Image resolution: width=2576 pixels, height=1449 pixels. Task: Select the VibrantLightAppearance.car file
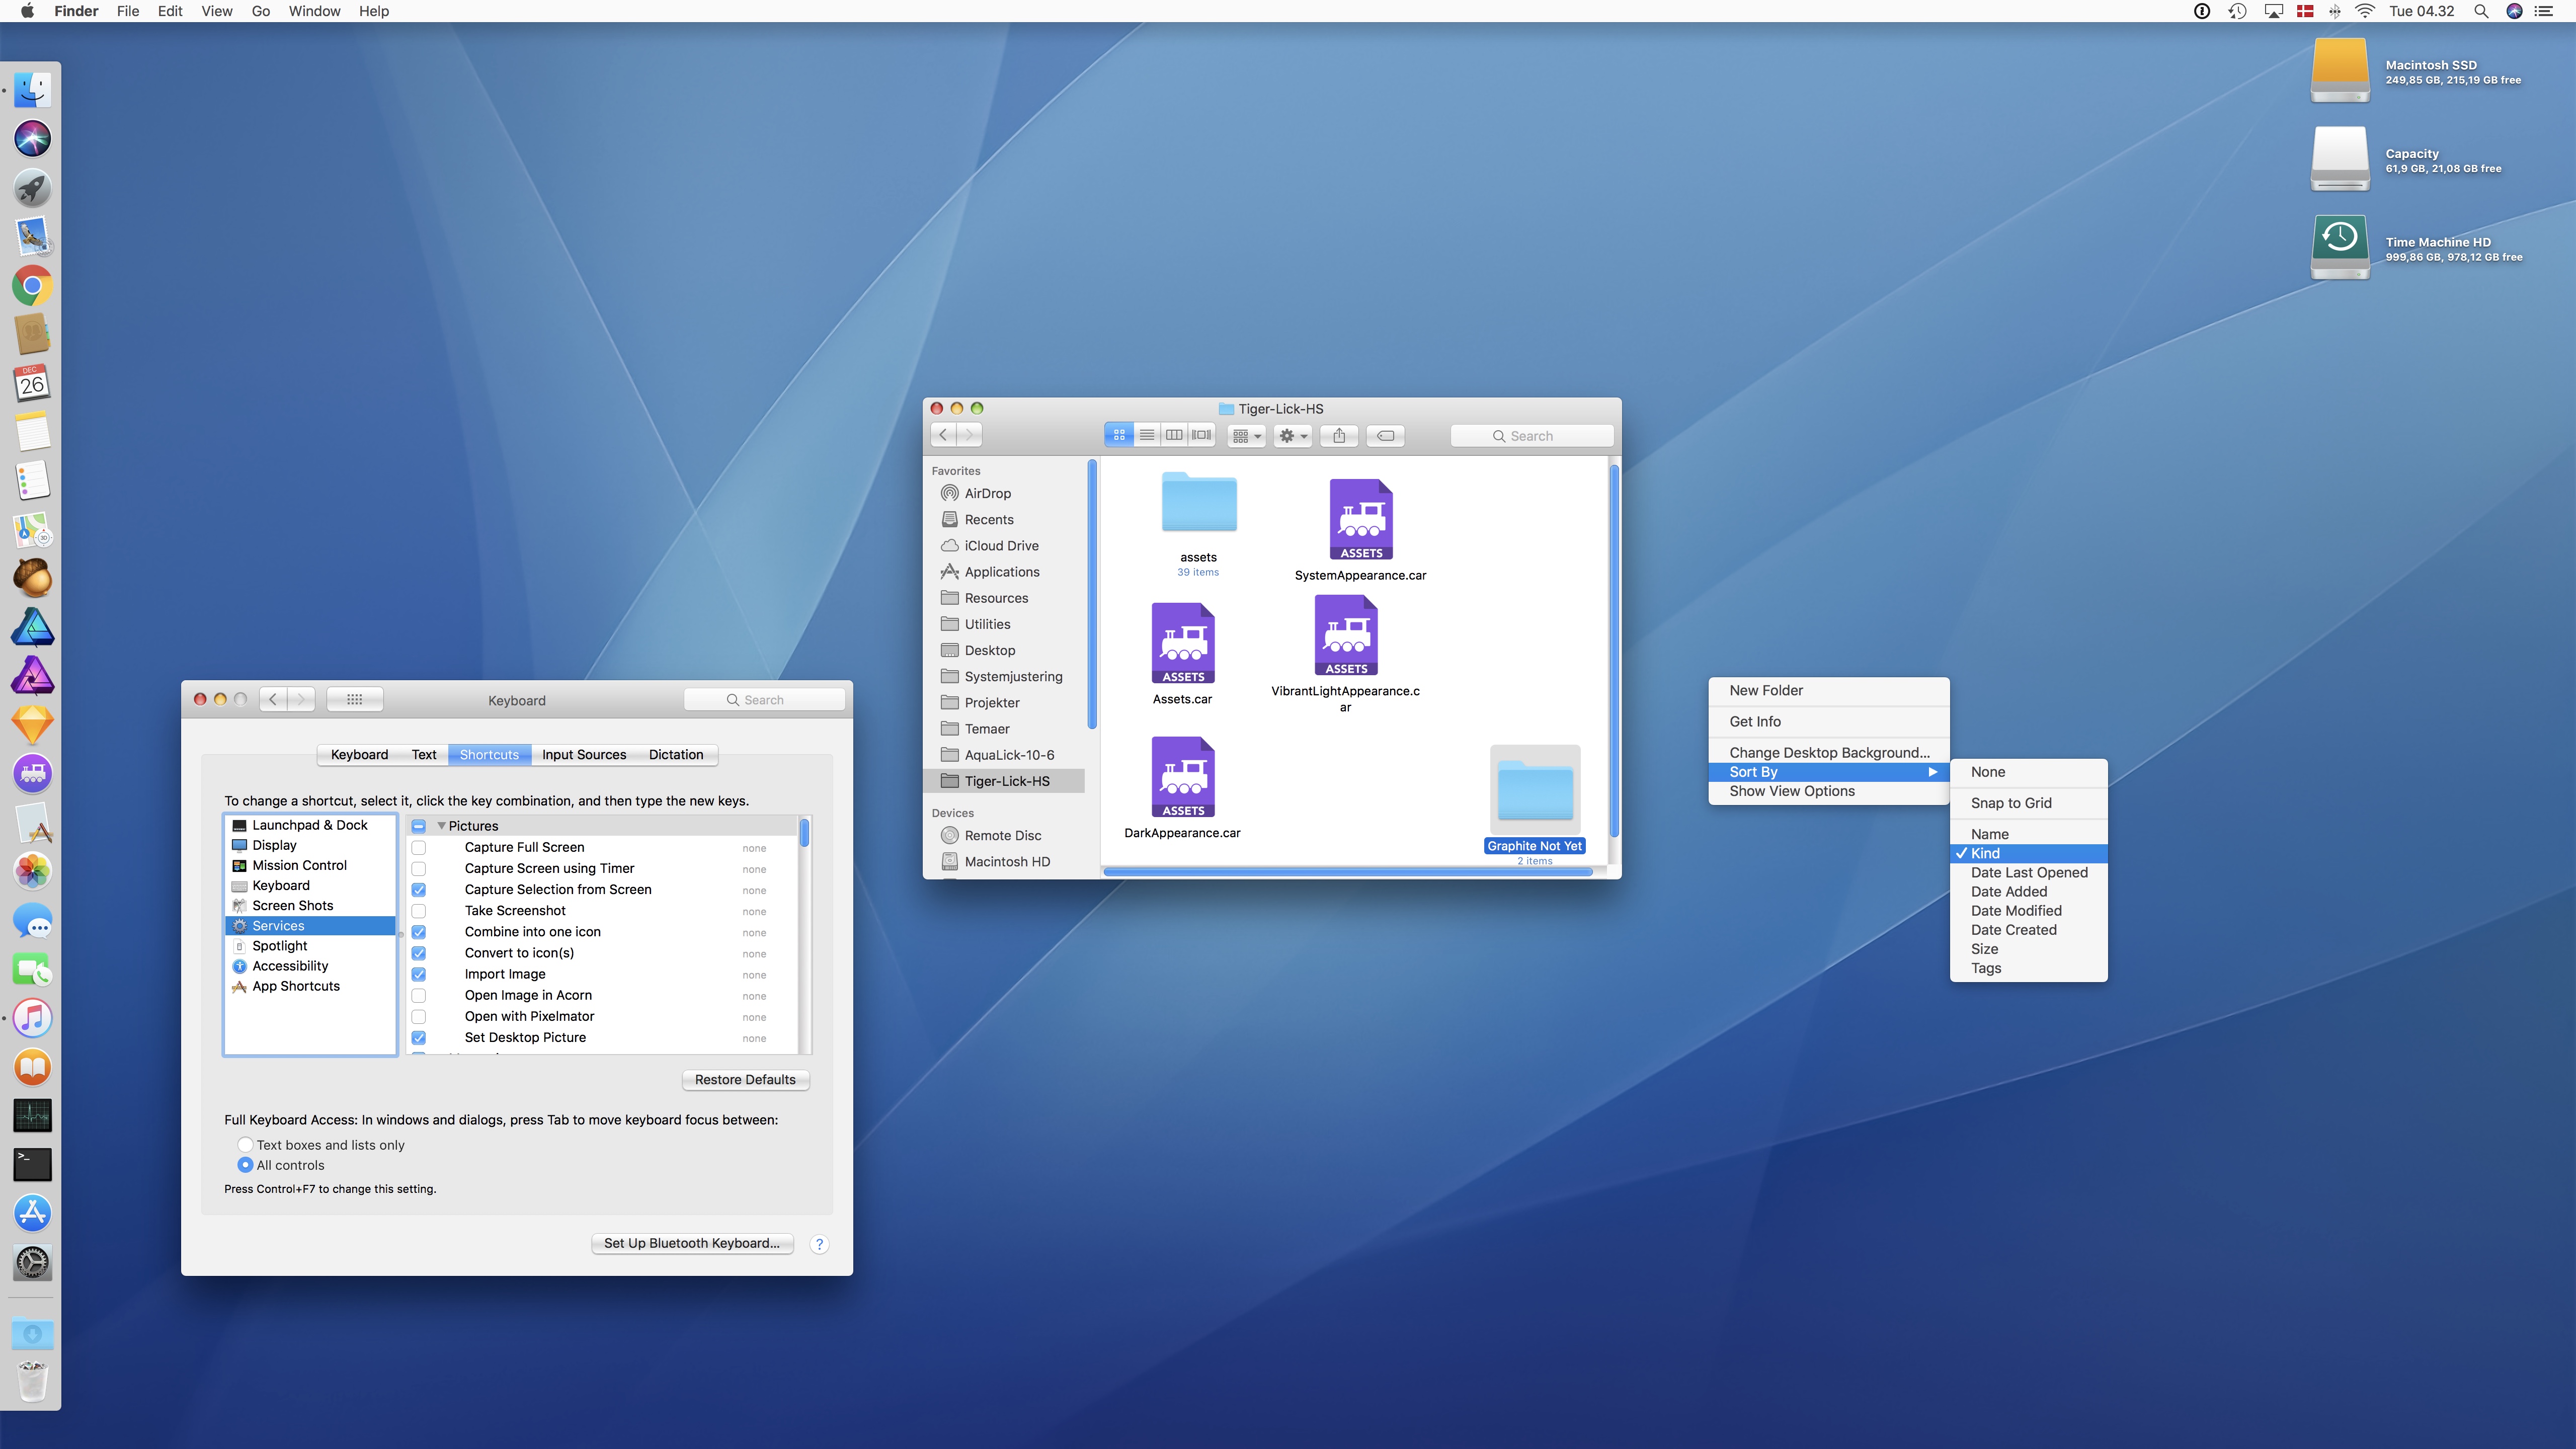coord(1345,636)
